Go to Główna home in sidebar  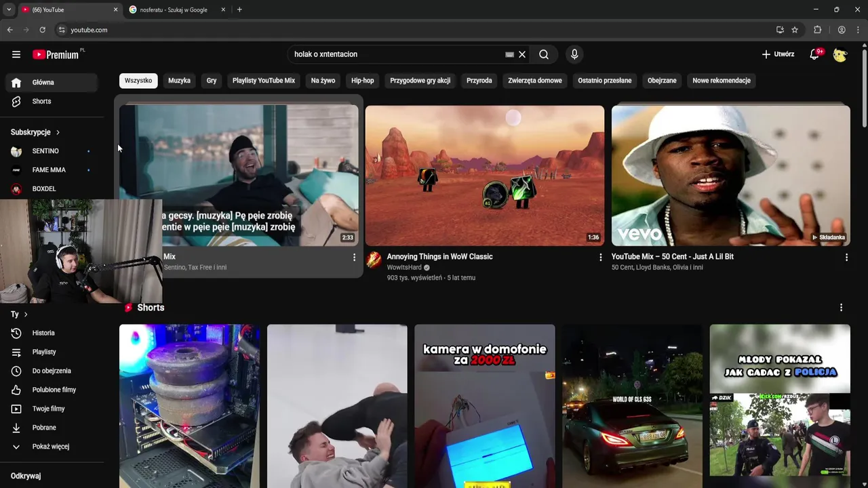[x=53, y=82]
